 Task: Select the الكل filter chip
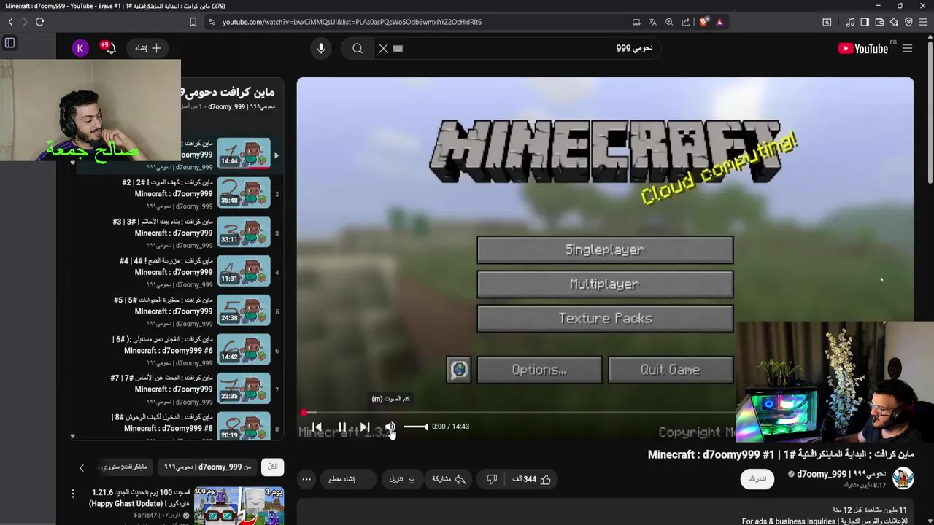272,467
